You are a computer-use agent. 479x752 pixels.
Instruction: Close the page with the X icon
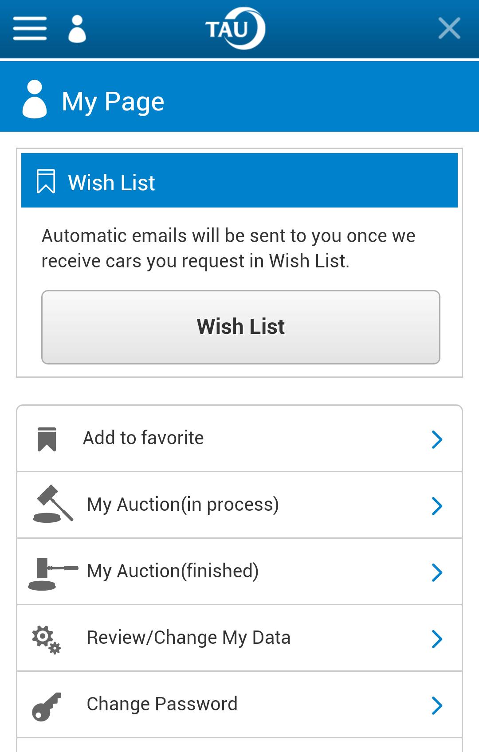pos(449,29)
